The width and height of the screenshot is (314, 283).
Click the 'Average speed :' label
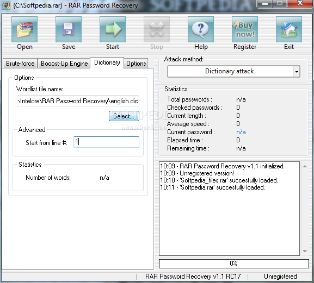point(188,124)
